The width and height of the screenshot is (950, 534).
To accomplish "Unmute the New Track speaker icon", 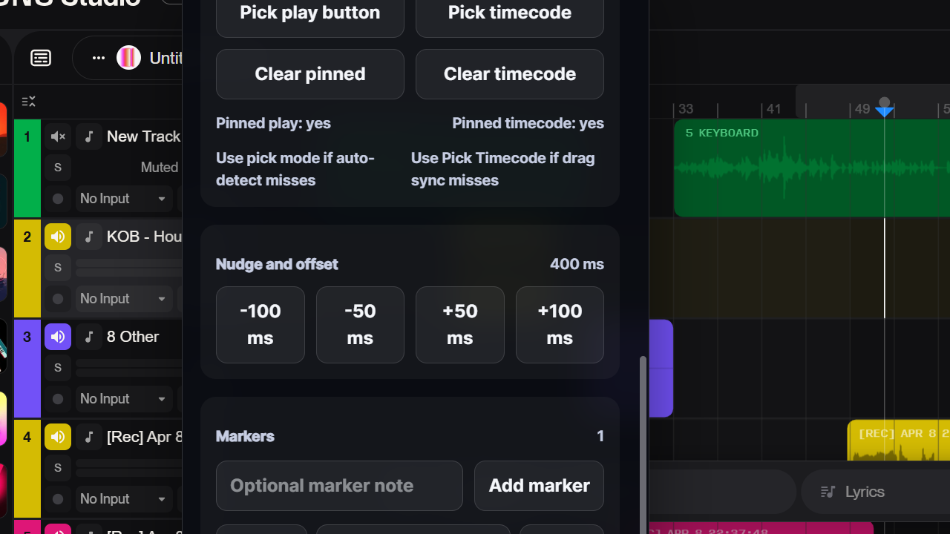I will pyautogui.click(x=58, y=136).
